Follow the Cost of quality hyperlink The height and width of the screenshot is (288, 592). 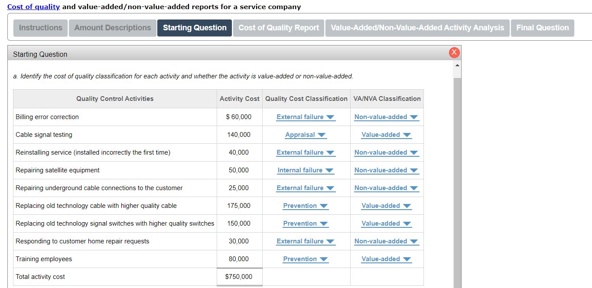(33, 6)
